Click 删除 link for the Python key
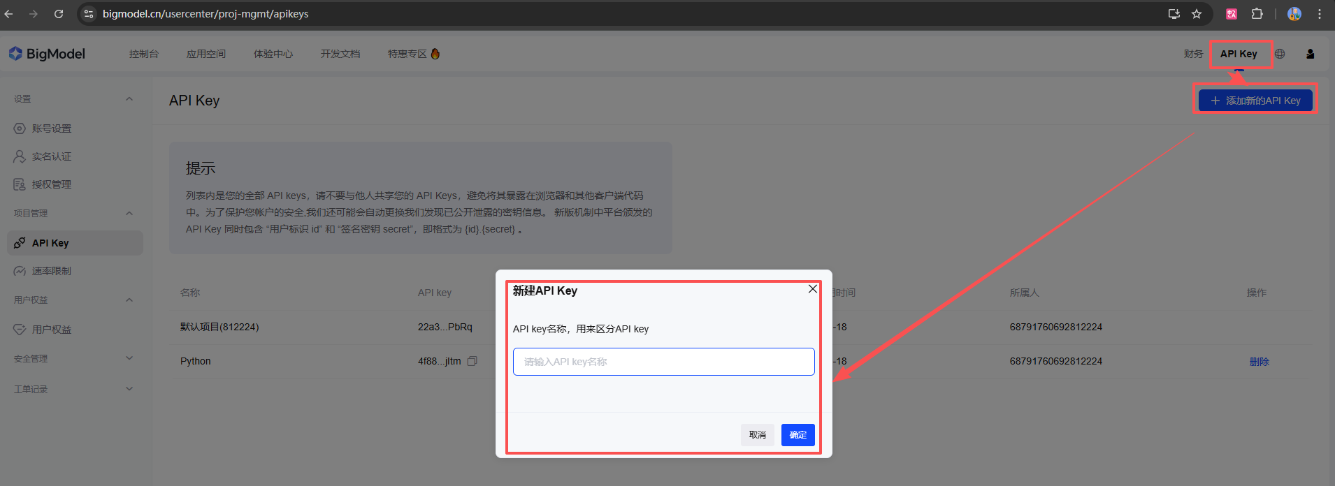1335x486 pixels. pyautogui.click(x=1260, y=362)
